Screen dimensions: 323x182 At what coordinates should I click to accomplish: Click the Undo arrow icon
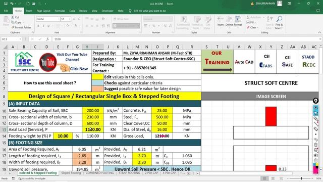point(12,4)
